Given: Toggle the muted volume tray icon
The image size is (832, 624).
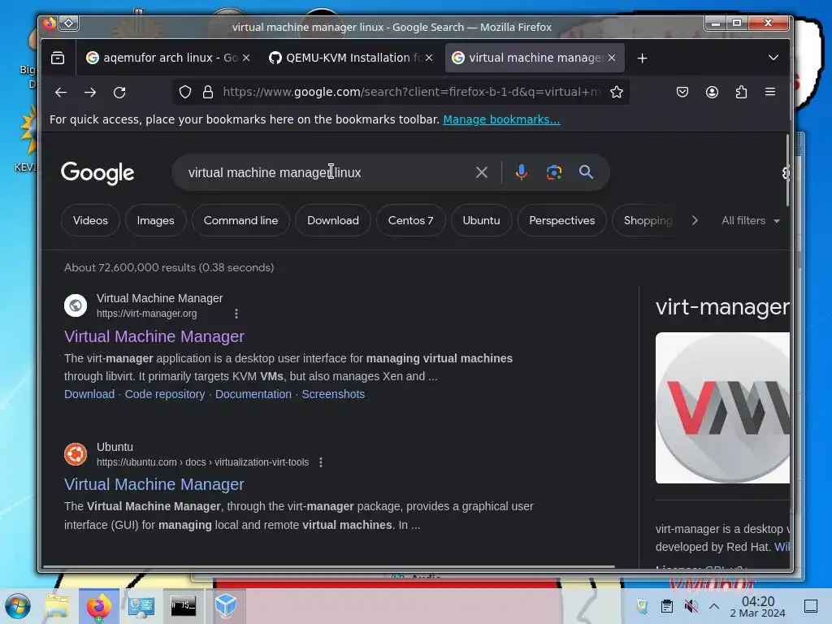Looking at the screenshot, I should coord(691,606).
